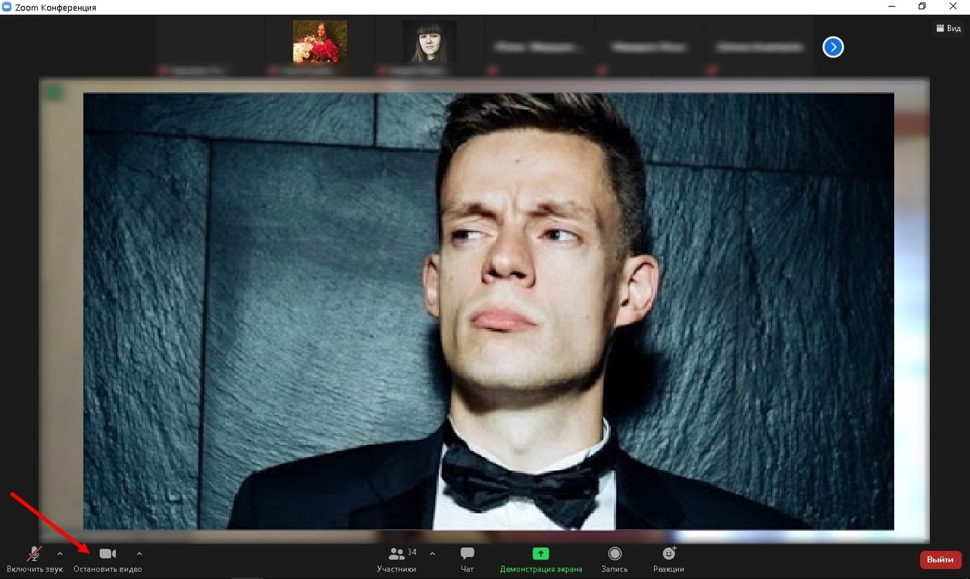Start recording with the Запись button
Screen dimensions: 970x579
coord(615,555)
